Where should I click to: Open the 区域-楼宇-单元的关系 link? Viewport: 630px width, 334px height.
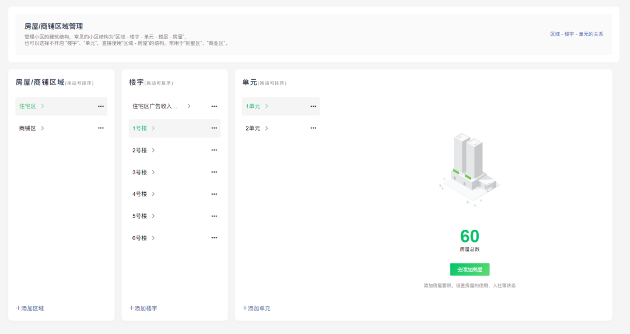pyautogui.click(x=576, y=34)
